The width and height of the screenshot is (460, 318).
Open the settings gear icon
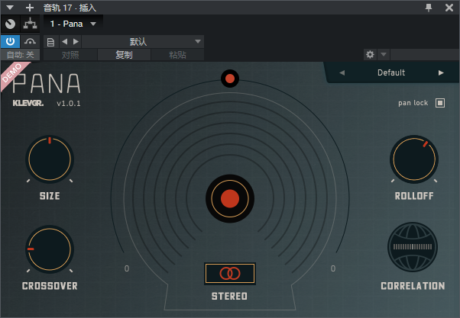click(371, 54)
